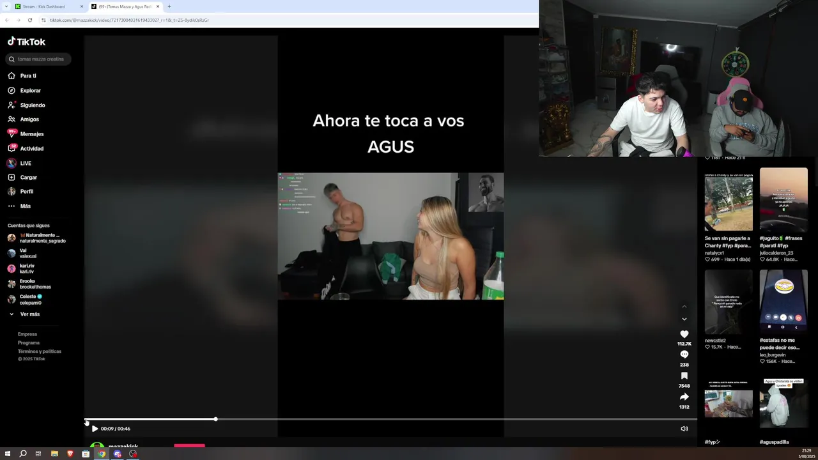Open the valexusi followed account
The width and height of the screenshot is (818, 460).
tap(22, 253)
